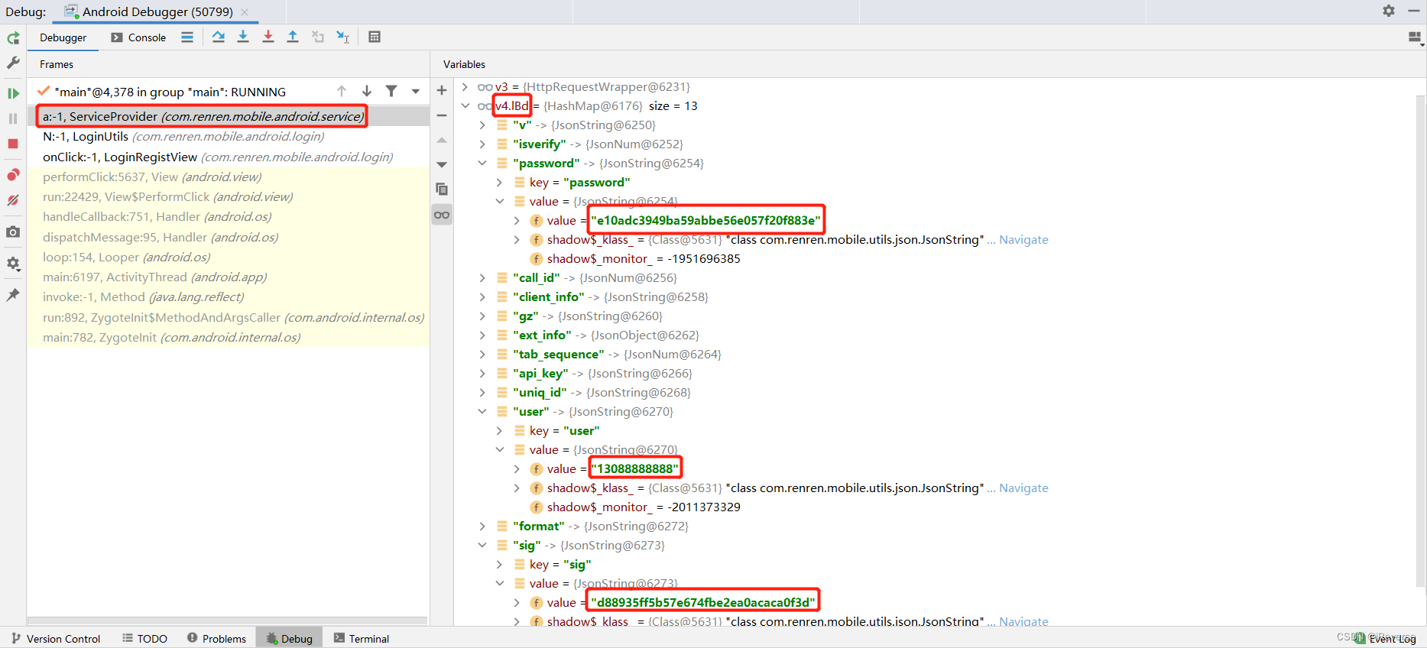Close the Android Debugger (50799) tab
This screenshot has width=1427, height=648.
[245, 11]
